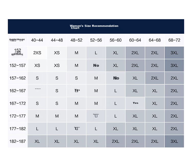Click the 40-44 weight column header
192x157 pixels.
(37, 40)
